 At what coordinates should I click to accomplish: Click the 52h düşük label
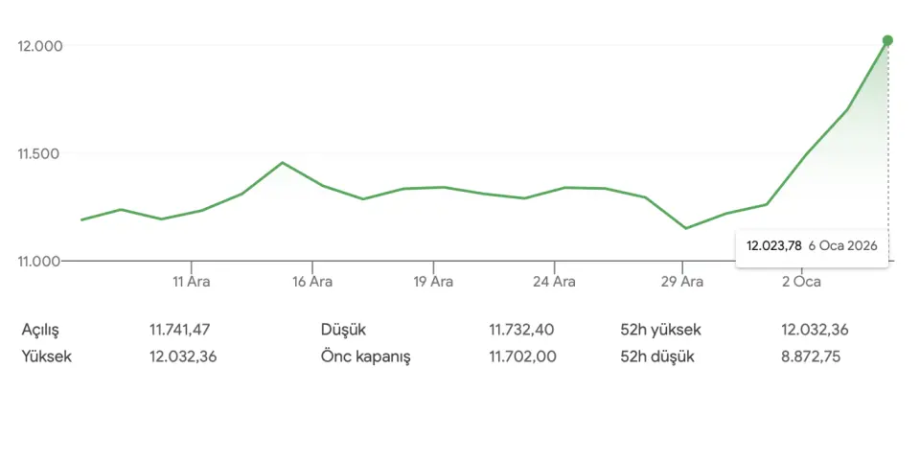coord(657,356)
